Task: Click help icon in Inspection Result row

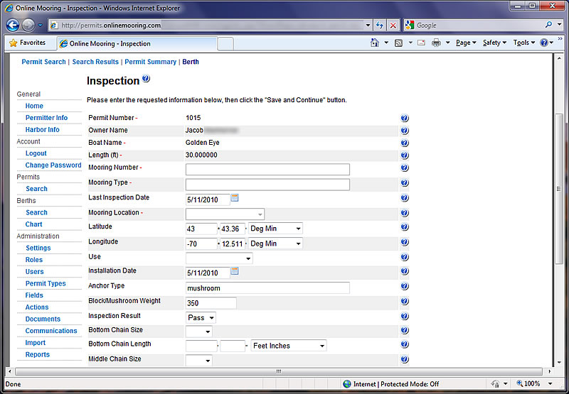Action: point(405,317)
